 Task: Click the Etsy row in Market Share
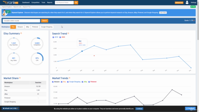click(25, 90)
